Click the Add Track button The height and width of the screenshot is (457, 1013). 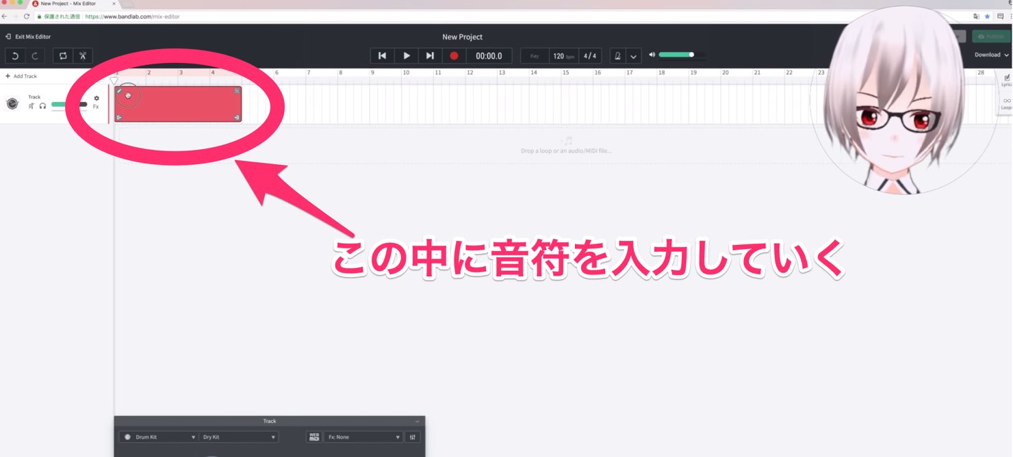click(x=21, y=76)
